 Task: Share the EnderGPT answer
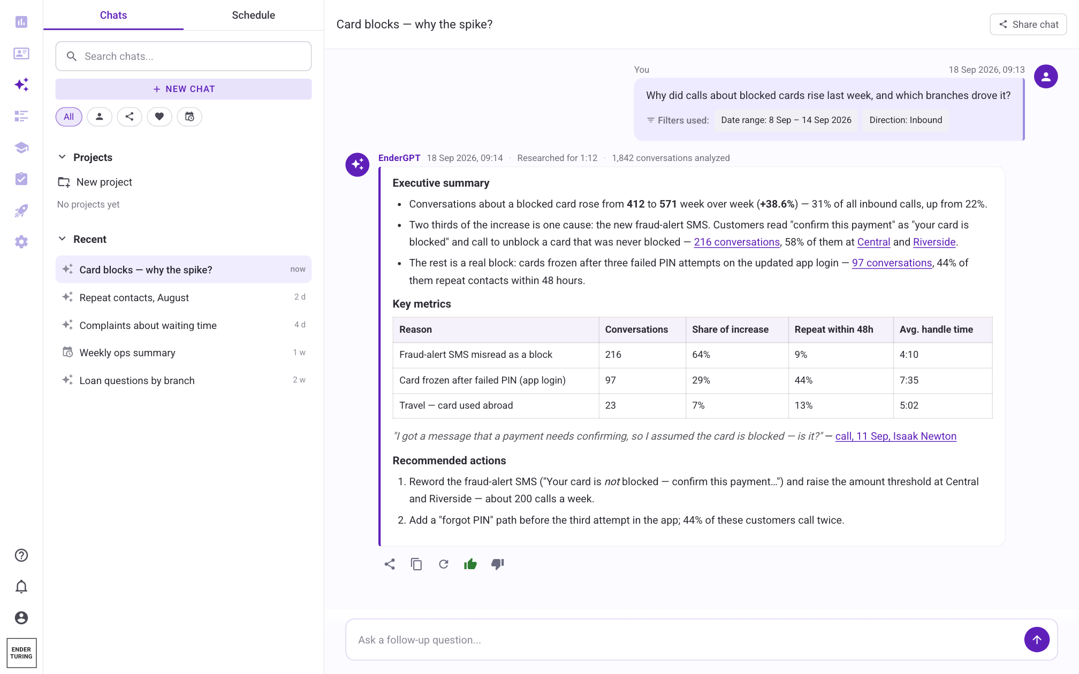pyautogui.click(x=390, y=564)
